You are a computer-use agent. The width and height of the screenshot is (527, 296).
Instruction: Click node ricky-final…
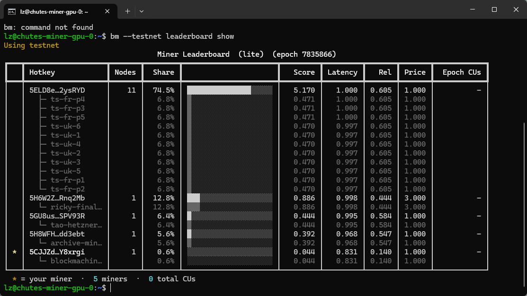76,207
